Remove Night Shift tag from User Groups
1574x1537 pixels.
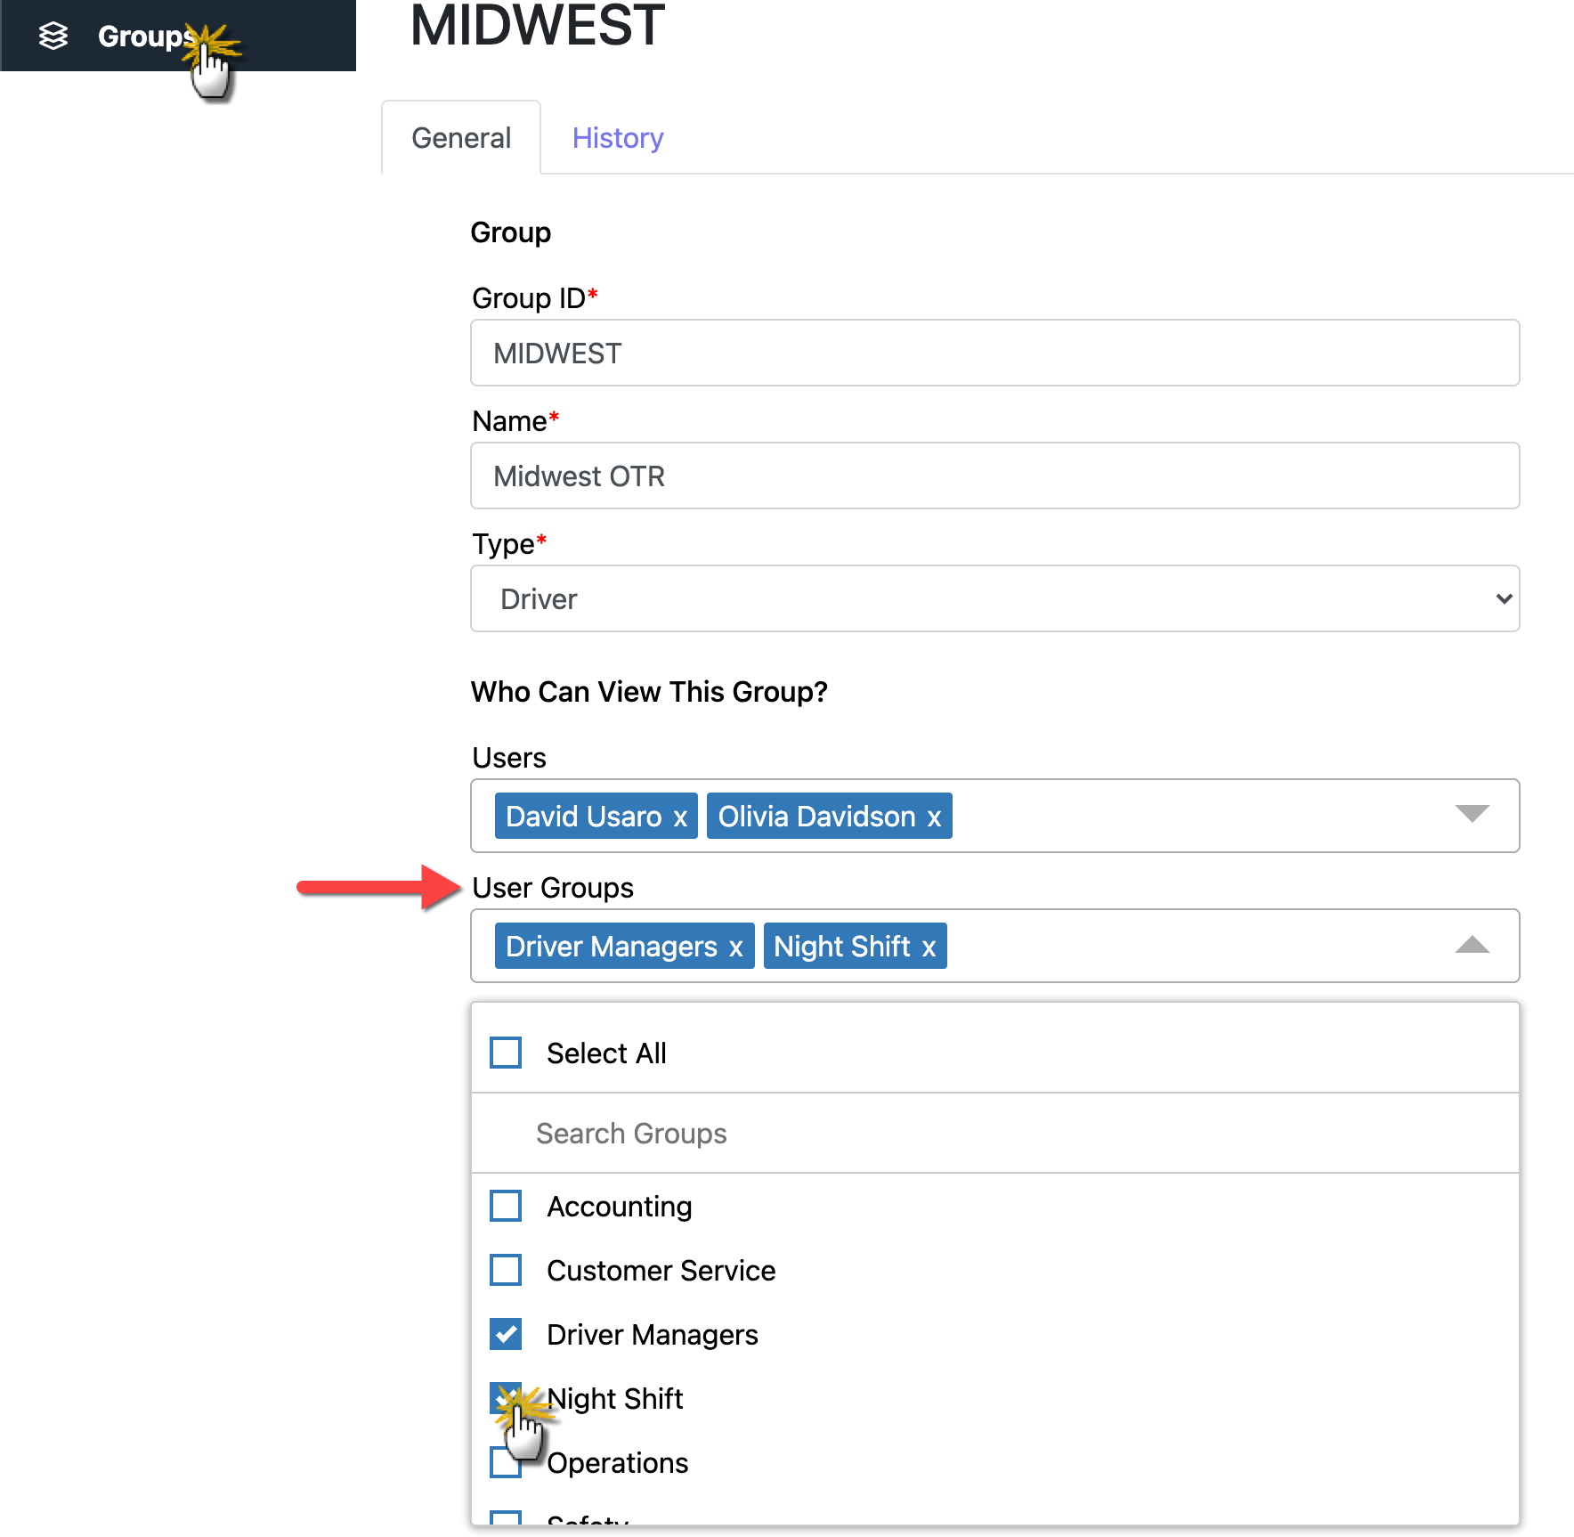point(929,947)
